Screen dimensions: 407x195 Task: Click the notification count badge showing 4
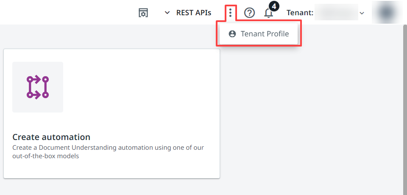click(x=274, y=7)
